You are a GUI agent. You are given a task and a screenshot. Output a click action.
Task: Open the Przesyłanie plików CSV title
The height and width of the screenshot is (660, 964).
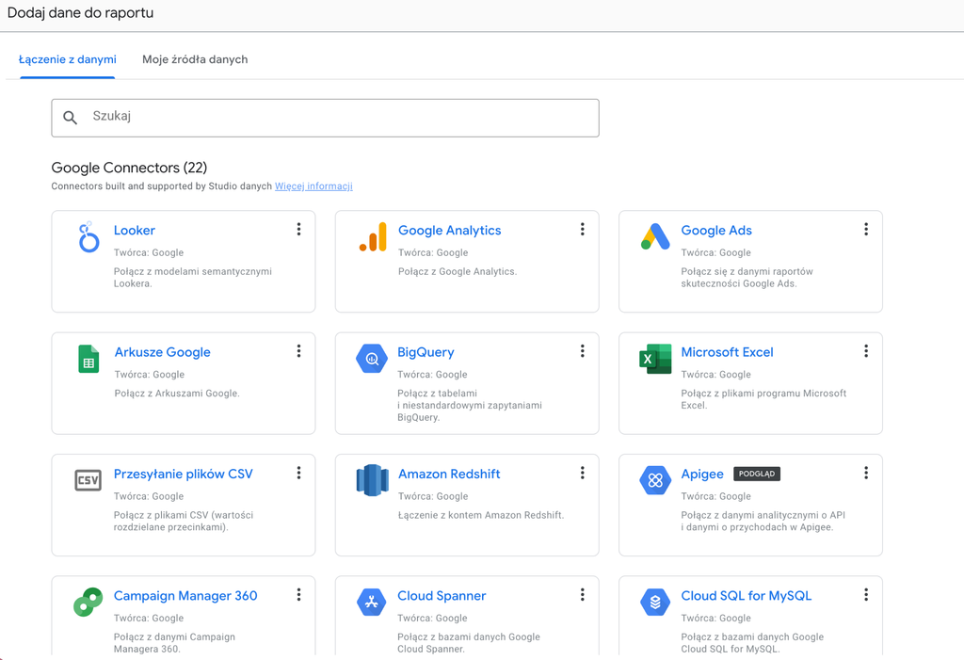(x=184, y=475)
